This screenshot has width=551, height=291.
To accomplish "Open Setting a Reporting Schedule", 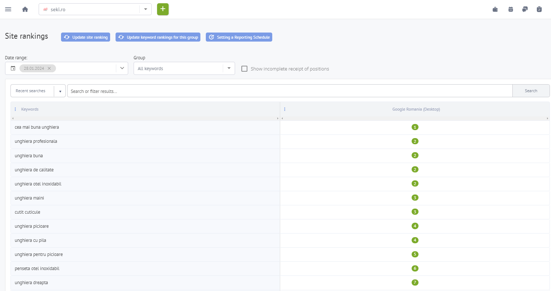I will [239, 37].
